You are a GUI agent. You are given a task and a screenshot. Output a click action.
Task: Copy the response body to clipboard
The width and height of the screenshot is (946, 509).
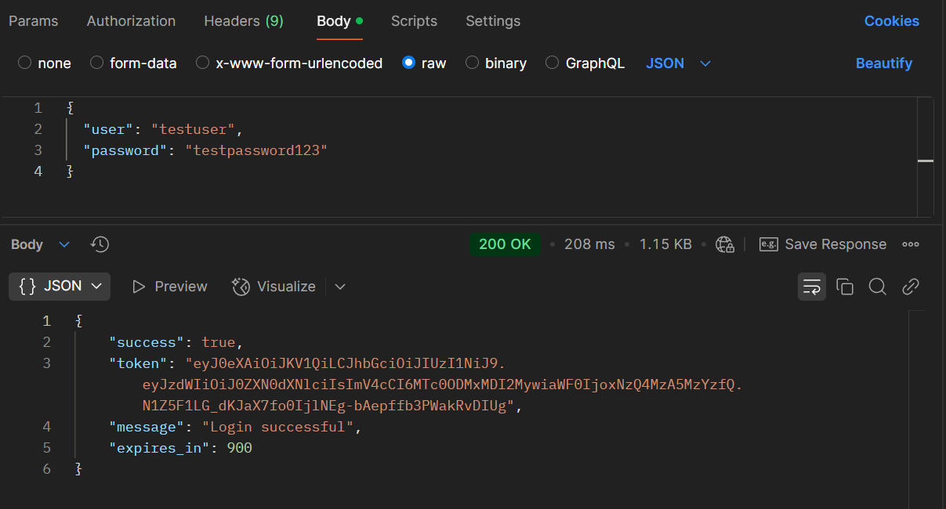tap(845, 287)
